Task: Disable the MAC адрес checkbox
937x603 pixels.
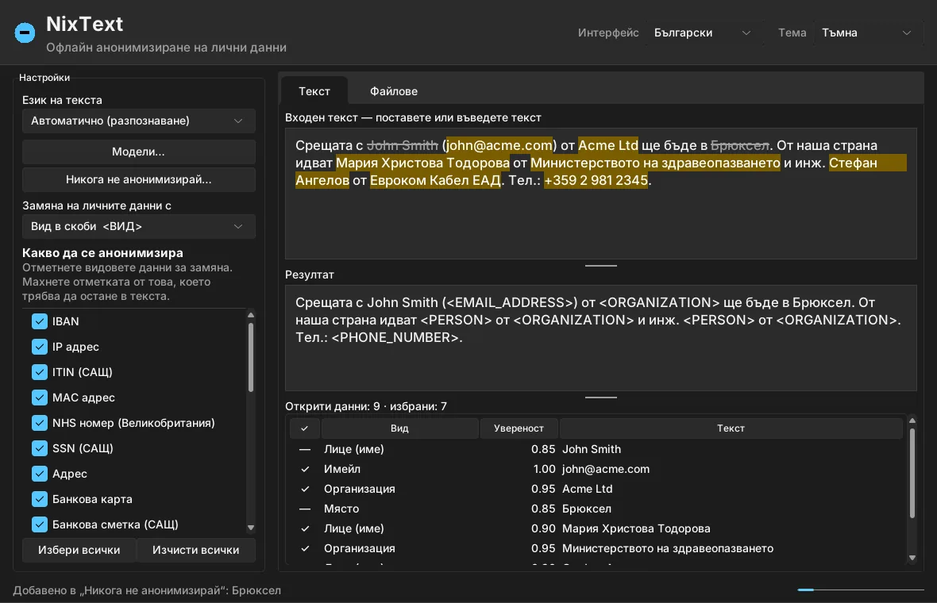Action: pyautogui.click(x=40, y=398)
